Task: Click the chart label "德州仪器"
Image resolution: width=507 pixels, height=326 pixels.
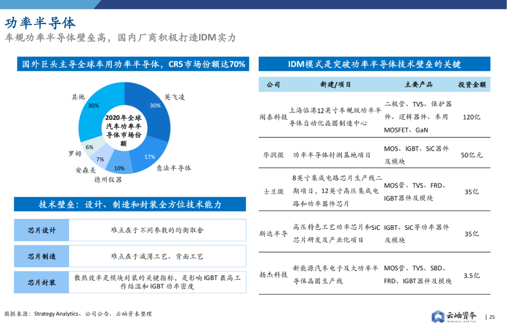Action: (x=108, y=180)
